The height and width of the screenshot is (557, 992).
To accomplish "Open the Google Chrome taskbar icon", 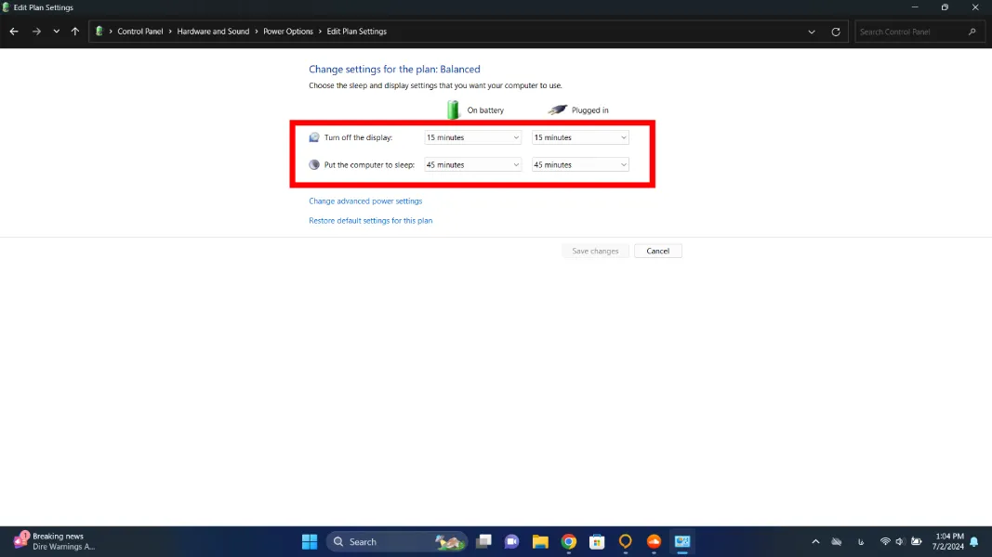I will (568, 541).
